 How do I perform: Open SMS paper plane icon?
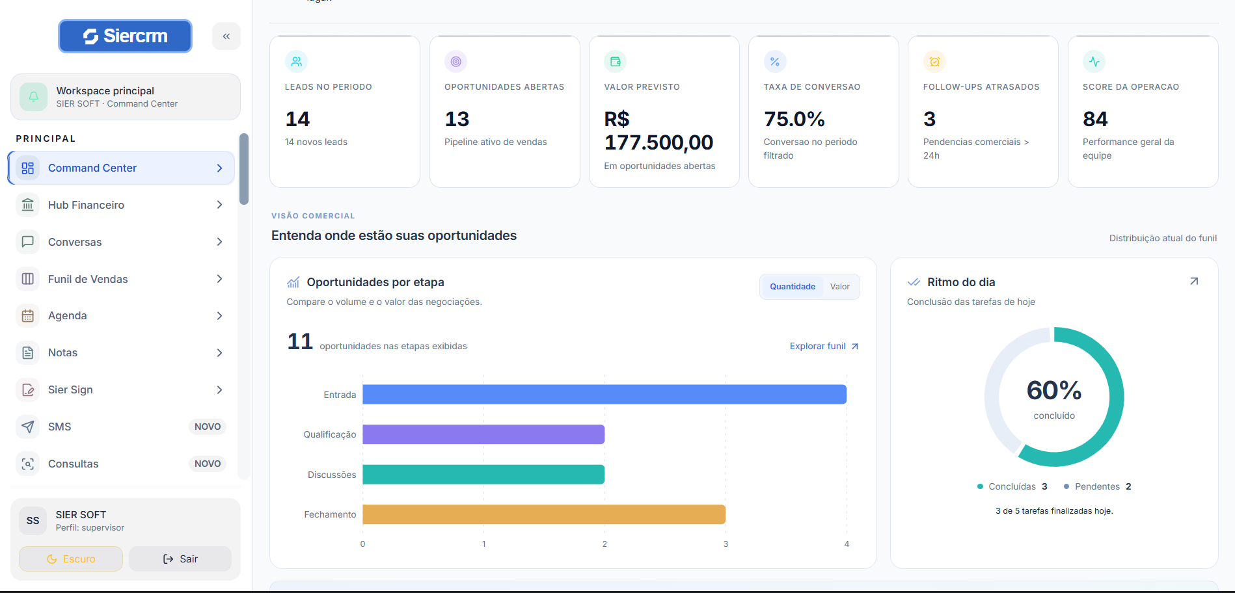27,427
